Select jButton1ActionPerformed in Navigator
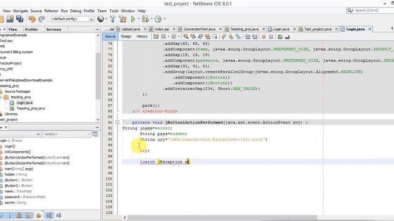 [37, 157]
